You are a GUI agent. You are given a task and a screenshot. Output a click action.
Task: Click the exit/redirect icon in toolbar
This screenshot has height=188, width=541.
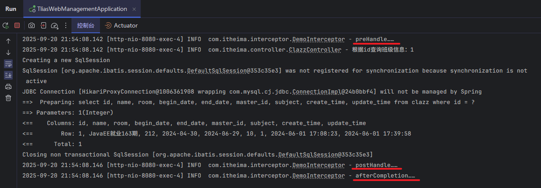43,26
